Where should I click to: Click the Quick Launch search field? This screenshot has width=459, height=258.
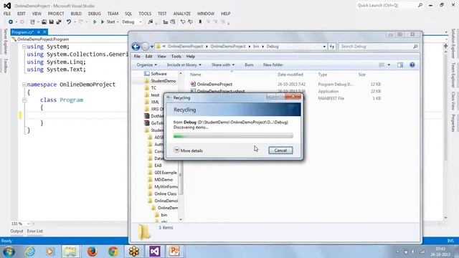tap(389, 6)
